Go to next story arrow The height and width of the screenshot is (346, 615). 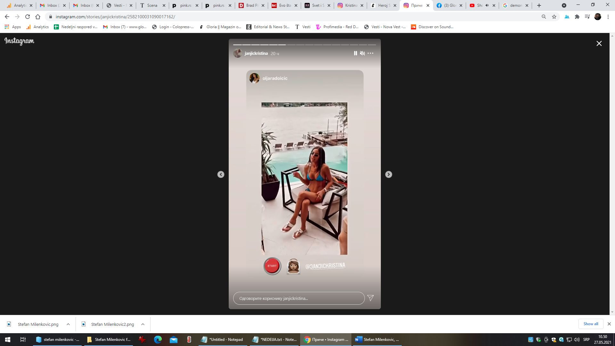point(389,174)
